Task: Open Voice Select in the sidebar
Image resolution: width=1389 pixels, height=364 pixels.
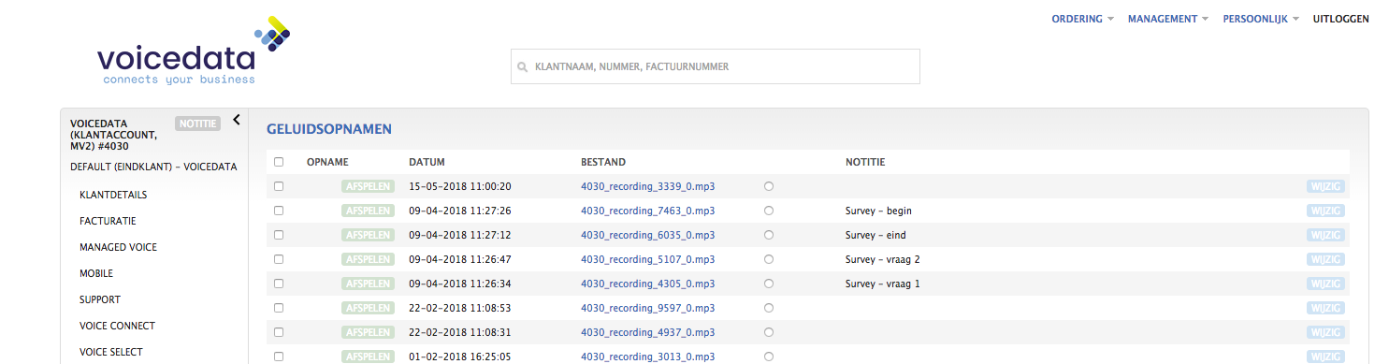Action: point(111,352)
